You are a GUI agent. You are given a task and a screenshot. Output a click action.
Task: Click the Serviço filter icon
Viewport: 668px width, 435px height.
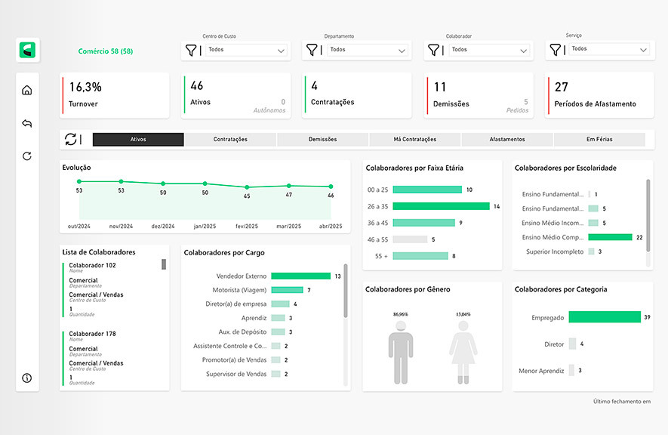point(555,50)
